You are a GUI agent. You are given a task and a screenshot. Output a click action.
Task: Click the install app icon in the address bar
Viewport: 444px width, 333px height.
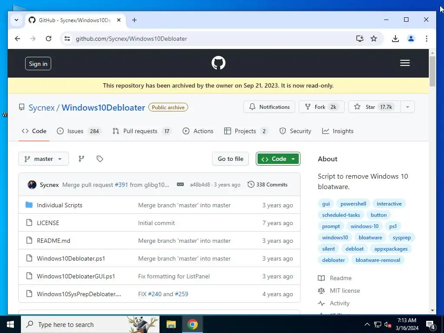(359, 39)
